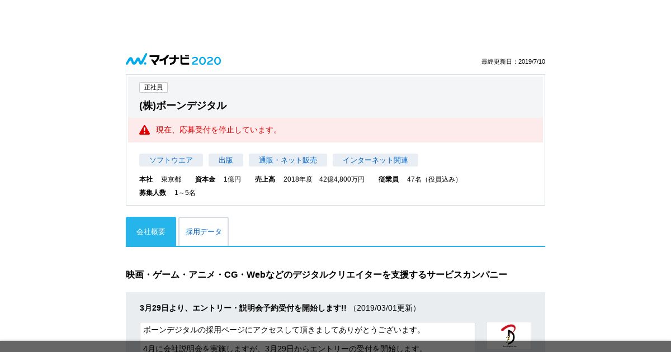
Task: Click the recruitment number 1～5名
Action: click(x=185, y=193)
